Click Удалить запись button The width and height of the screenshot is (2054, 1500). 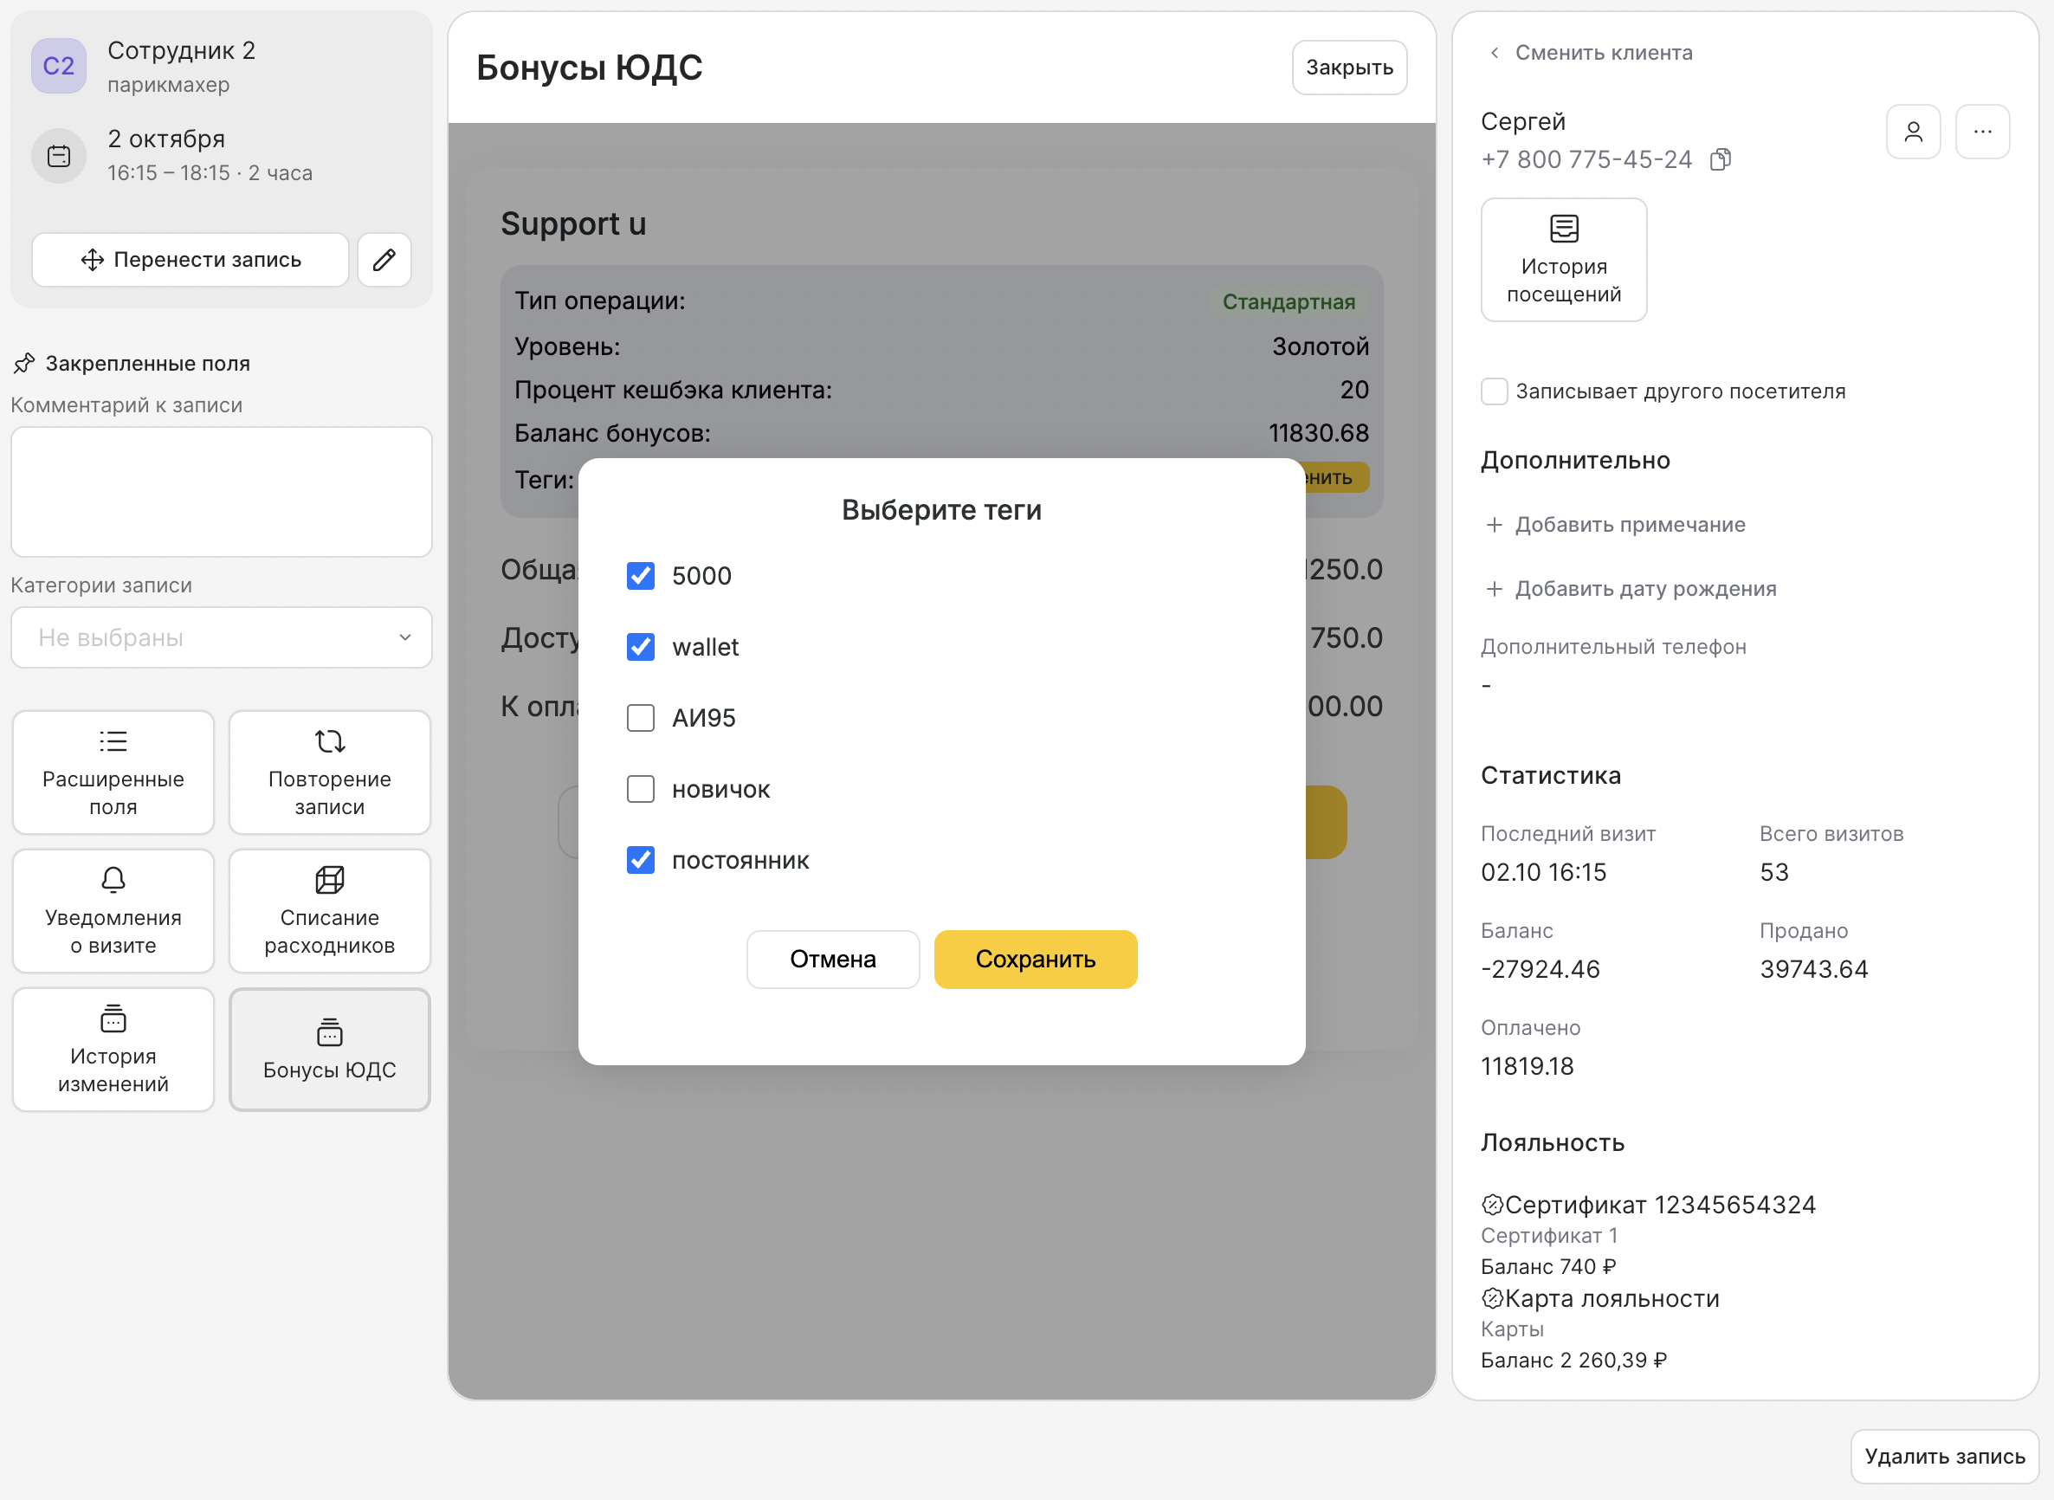click(1945, 1457)
